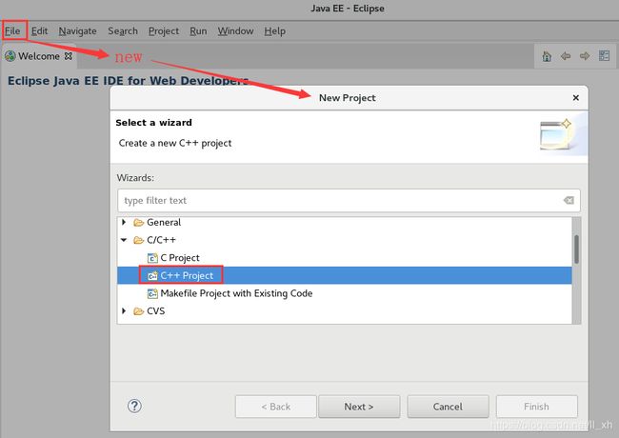
Task: Select Makefile Project with Existing Code
Action: click(x=236, y=293)
